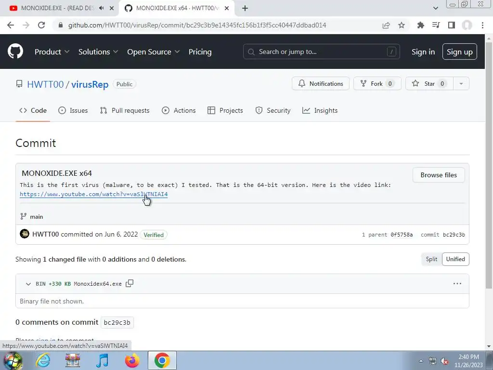Screen dimensions: 493x370
Task: Open the YouTube video link in commit message
Action: [x=94, y=194]
